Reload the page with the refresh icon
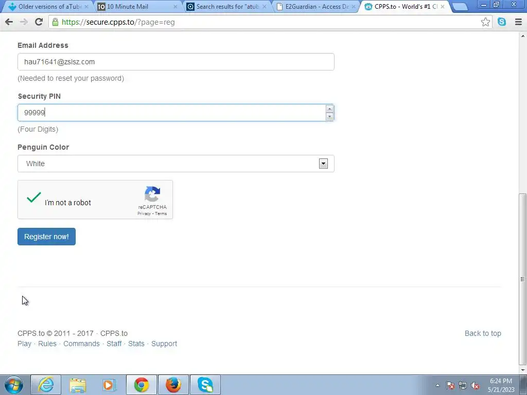Viewport: 527px width, 395px height. [x=39, y=22]
